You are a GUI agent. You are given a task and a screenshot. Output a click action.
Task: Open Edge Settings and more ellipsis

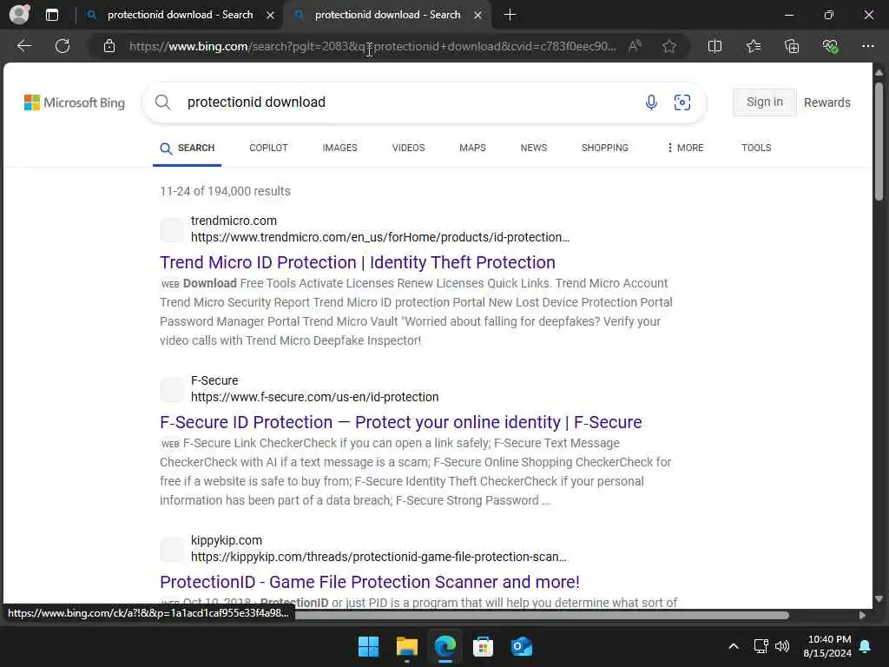click(868, 46)
